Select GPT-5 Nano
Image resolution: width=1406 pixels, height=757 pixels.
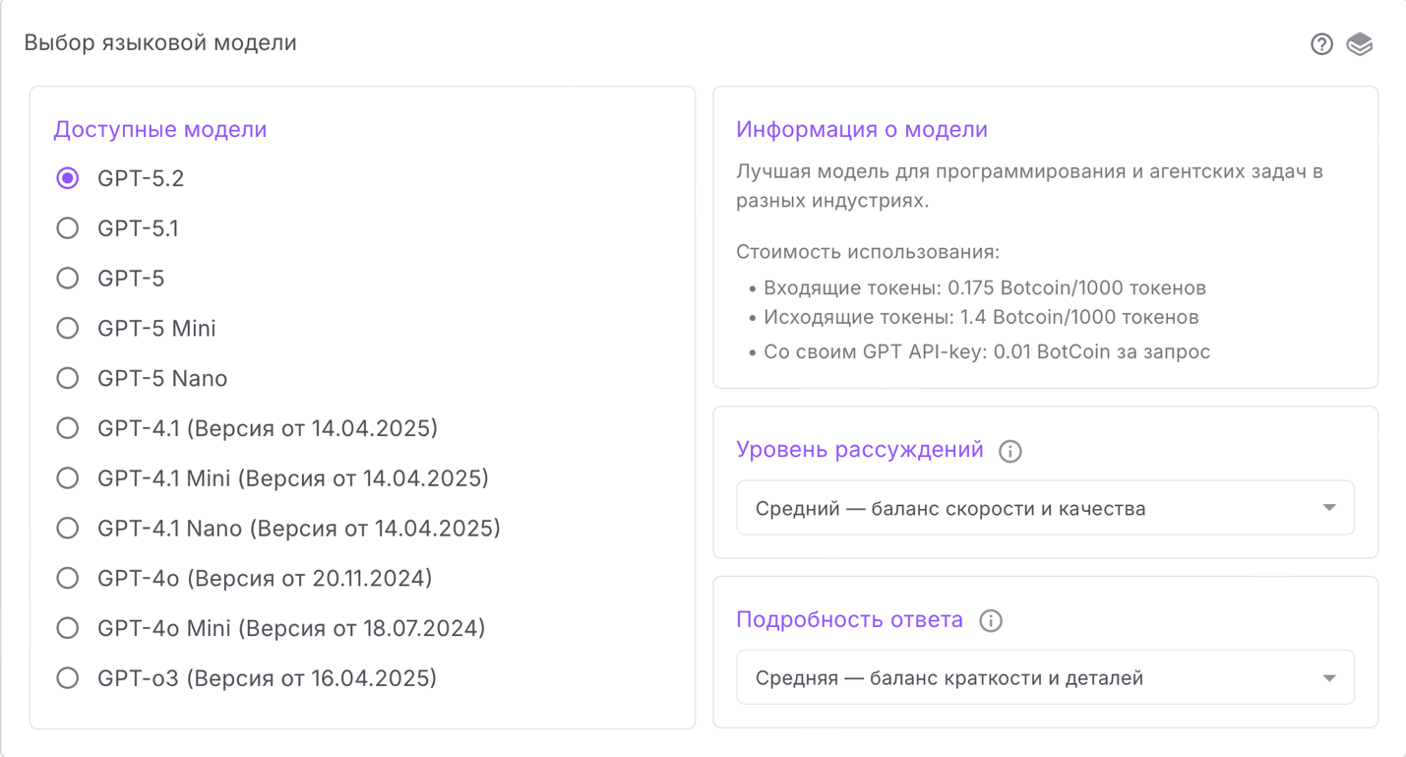coord(67,378)
